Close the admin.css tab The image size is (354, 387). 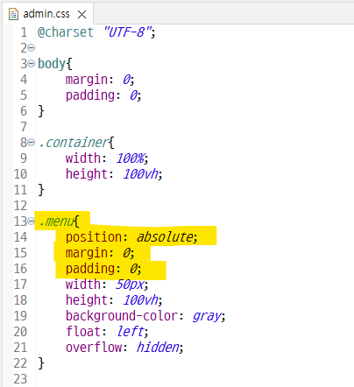point(81,14)
